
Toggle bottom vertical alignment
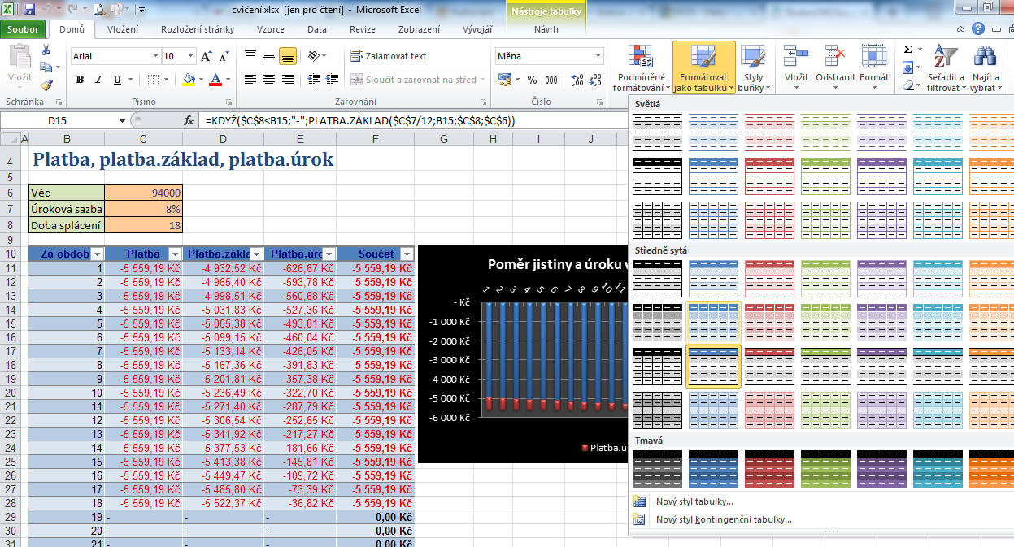(x=287, y=56)
